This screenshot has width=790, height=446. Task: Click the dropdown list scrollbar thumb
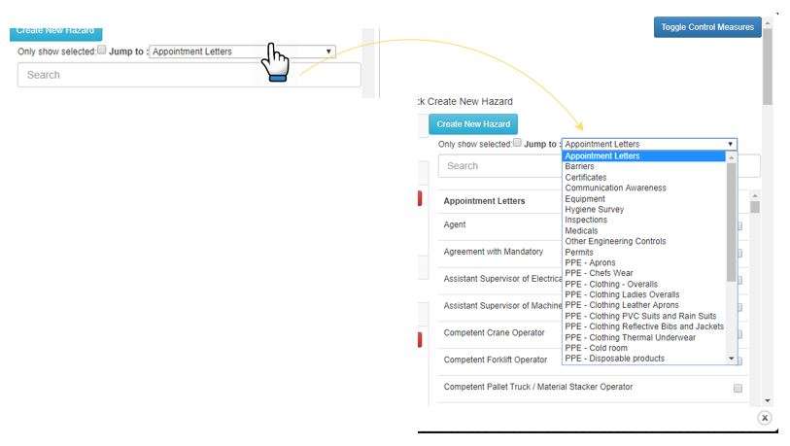point(732,222)
